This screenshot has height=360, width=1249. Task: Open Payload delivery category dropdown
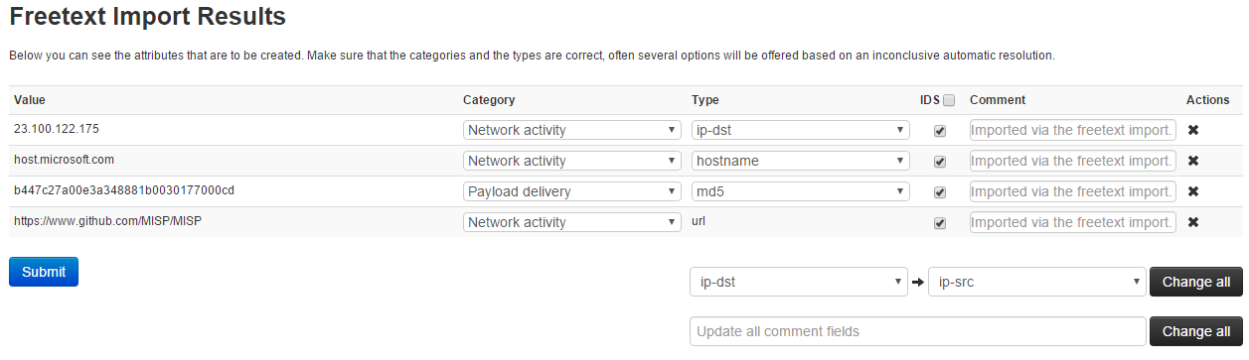(572, 191)
